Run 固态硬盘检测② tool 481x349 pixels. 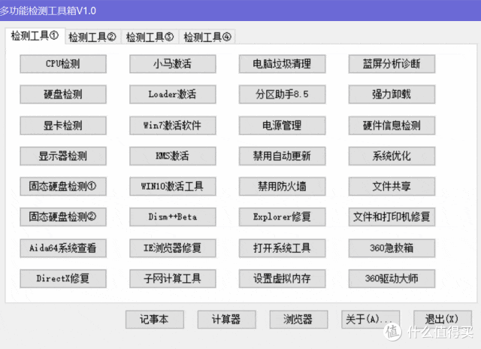63,217
